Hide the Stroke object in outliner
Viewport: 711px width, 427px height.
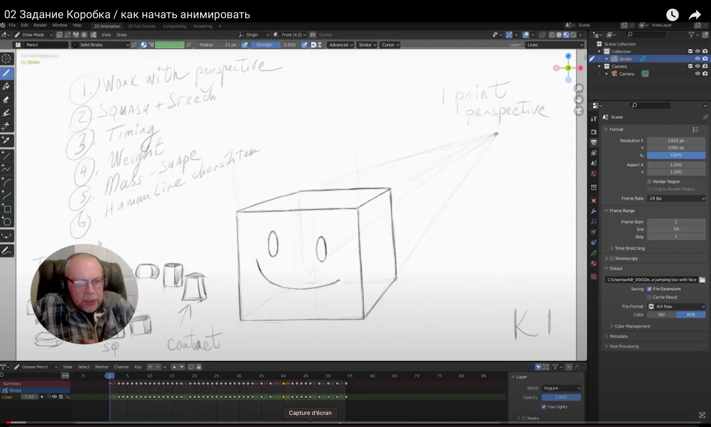coord(697,59)
